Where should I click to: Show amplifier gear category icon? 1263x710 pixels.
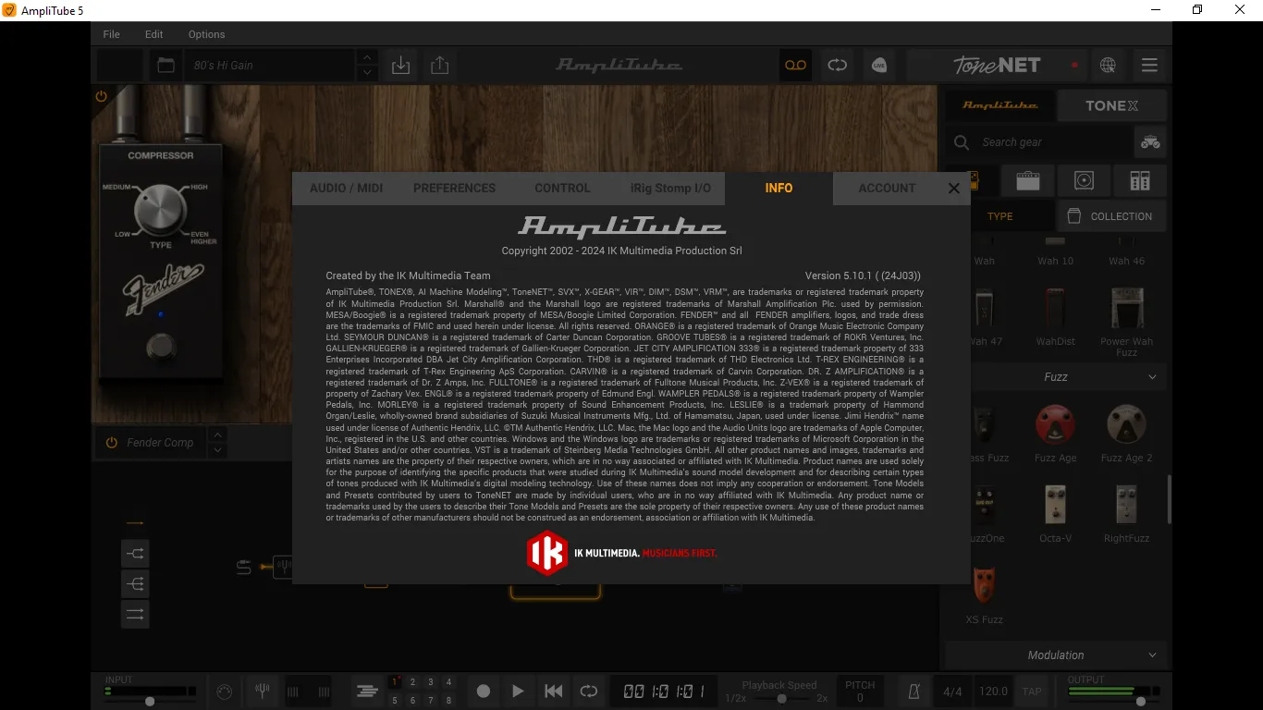1027,180
